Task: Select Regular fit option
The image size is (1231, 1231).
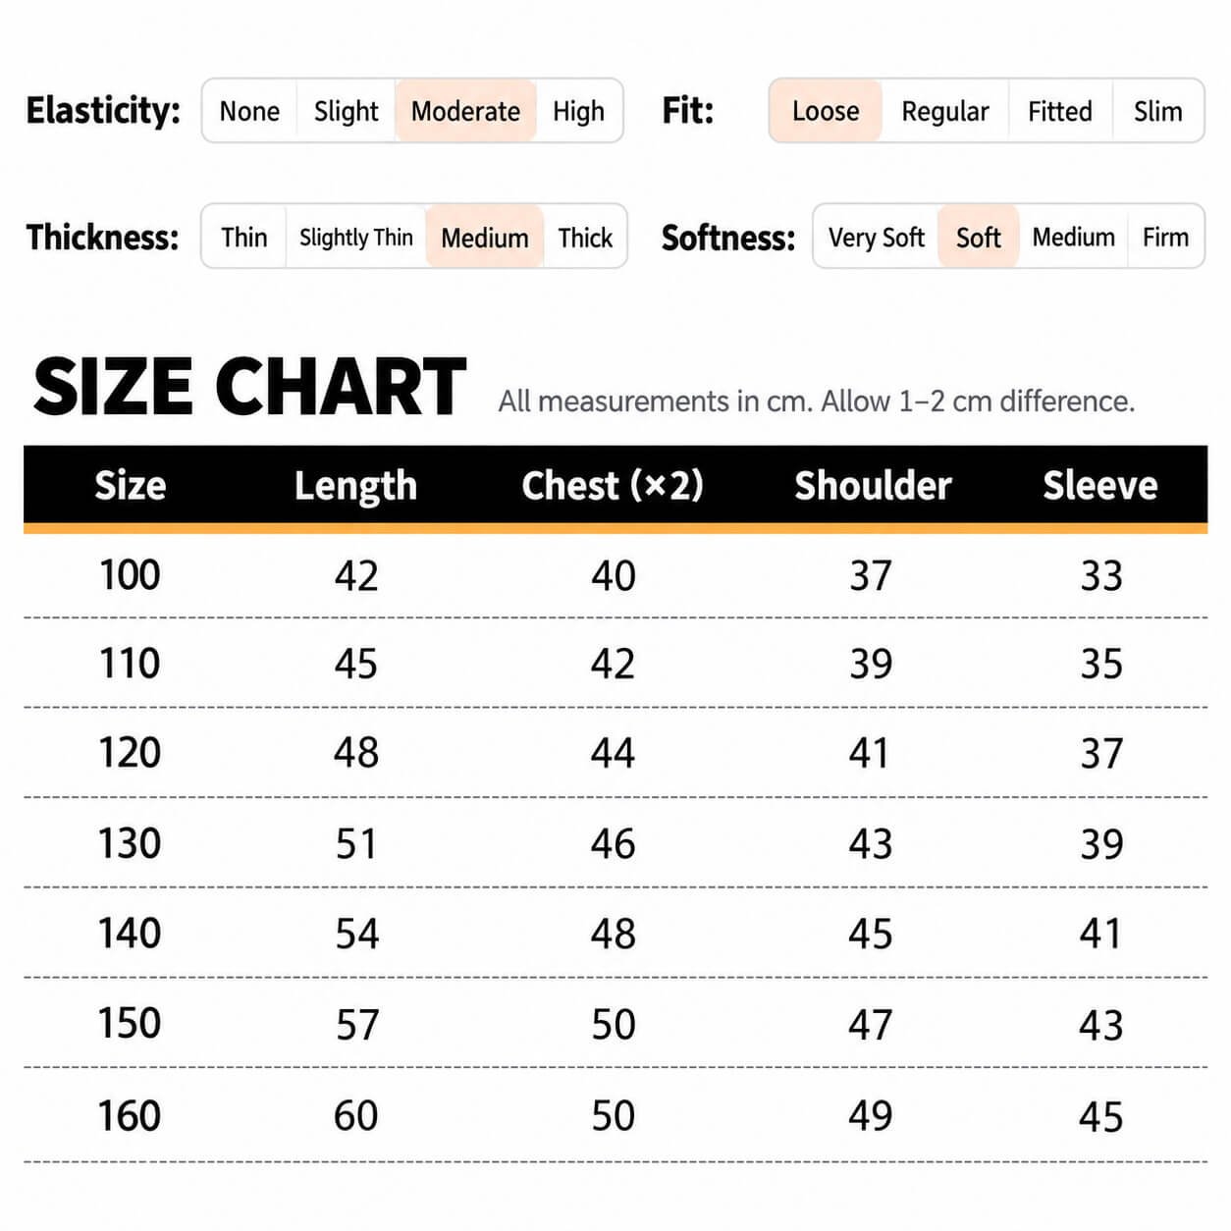Action: tap(945, 111)
